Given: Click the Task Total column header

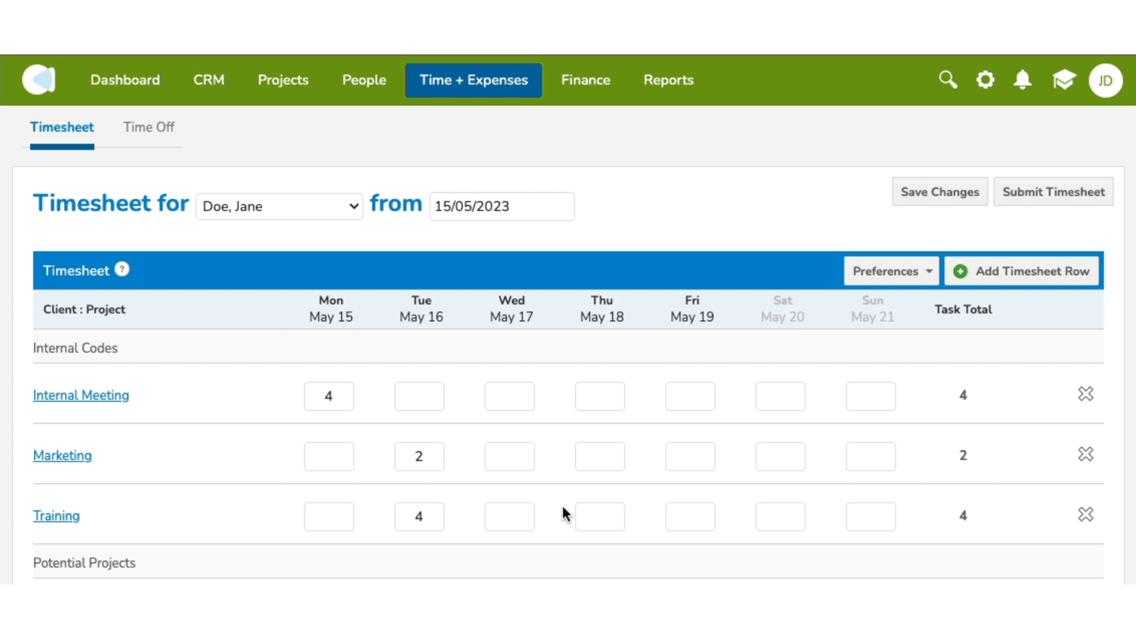Looking at the screenshot, I should click(963, 309).
